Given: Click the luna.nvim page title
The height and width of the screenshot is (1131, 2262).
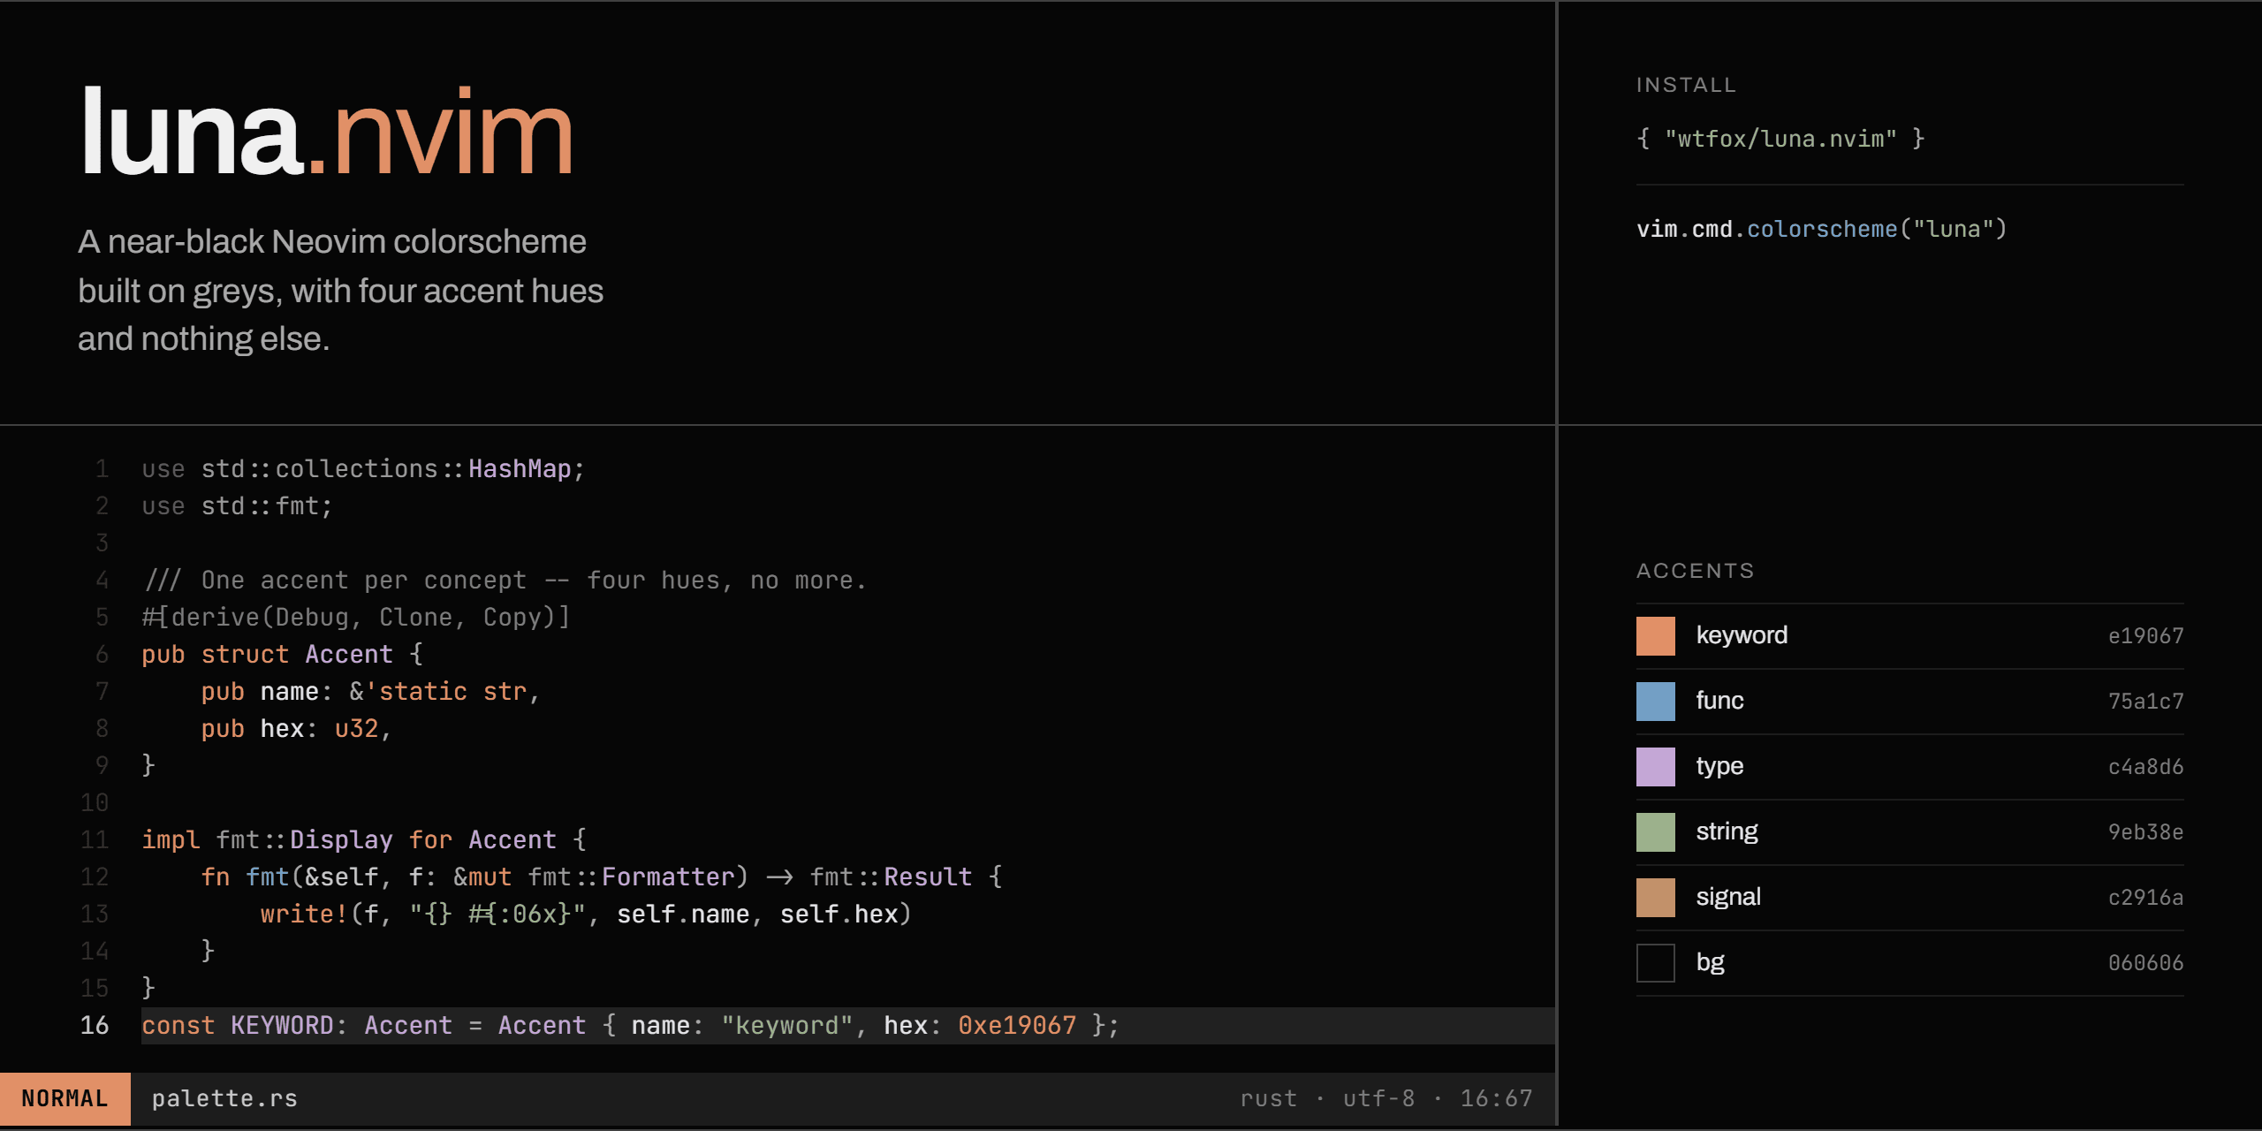Looking at the screenshot, I should tap(327, 133).
